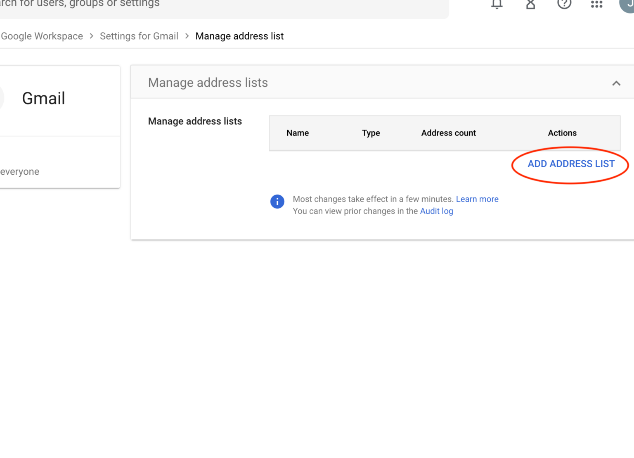This screenshot has width=634, height=458.
Task: Click the Actions column header
Action: [562, 133]
